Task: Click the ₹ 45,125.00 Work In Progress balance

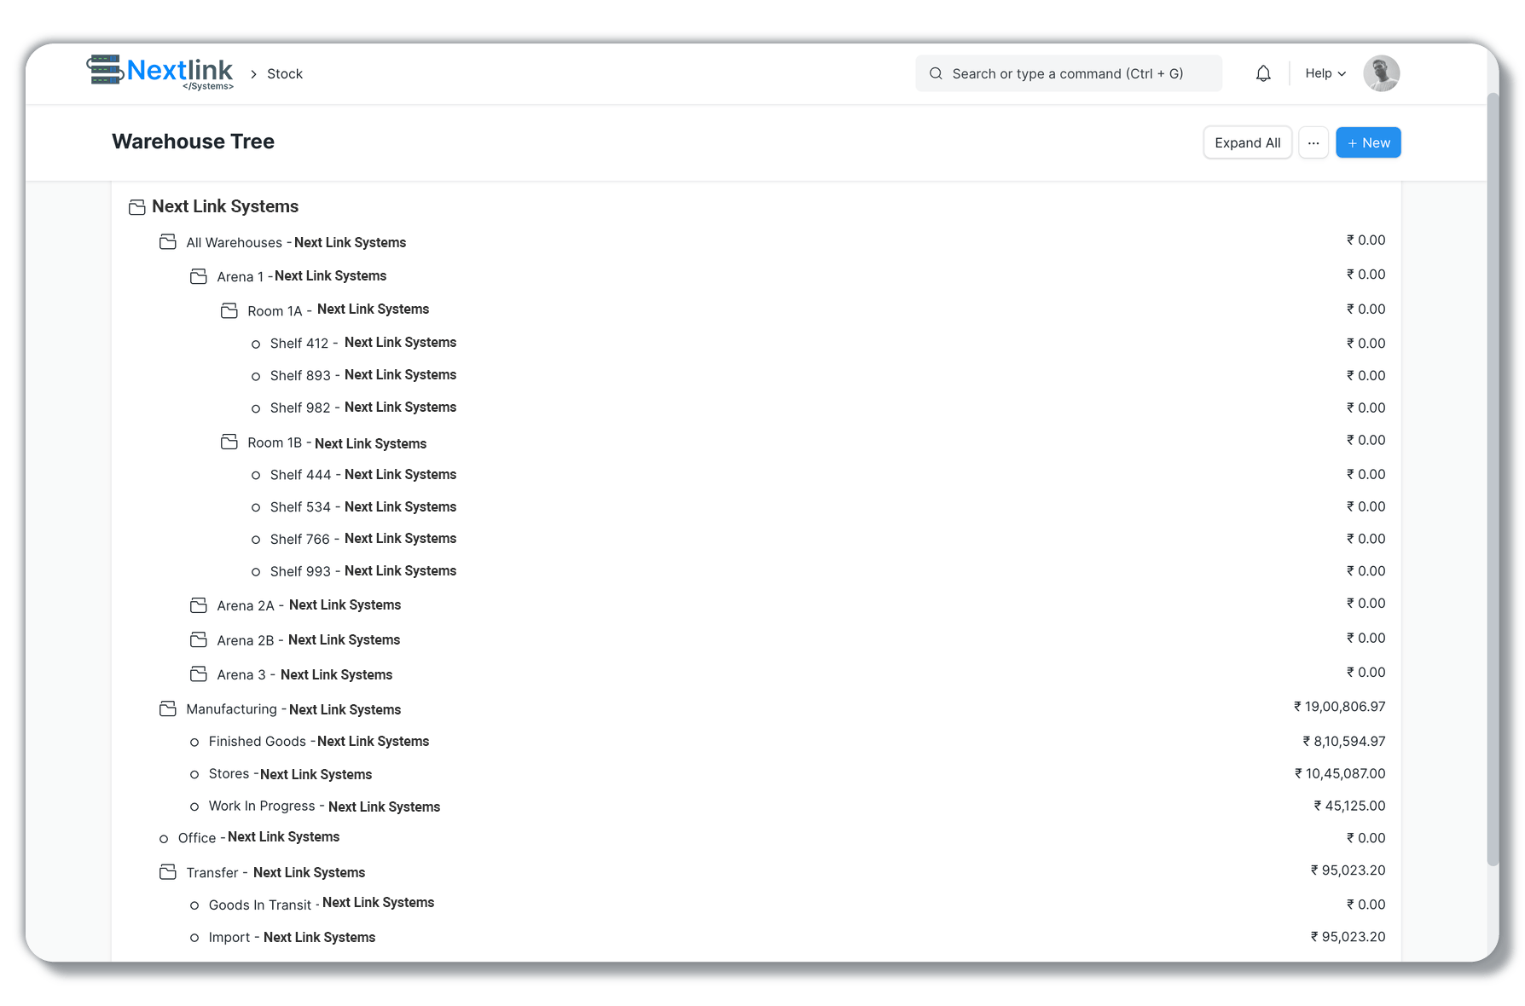Action: pyautogui.click(x=1349, y=807)
